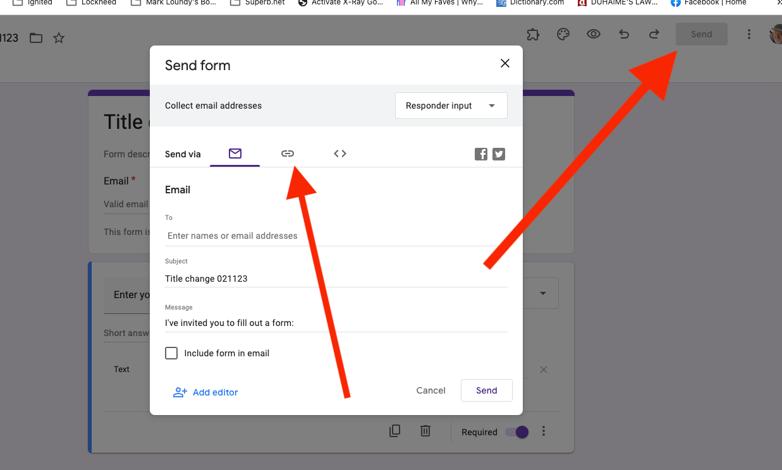Cancel sending the form

[x=431, y=390]
